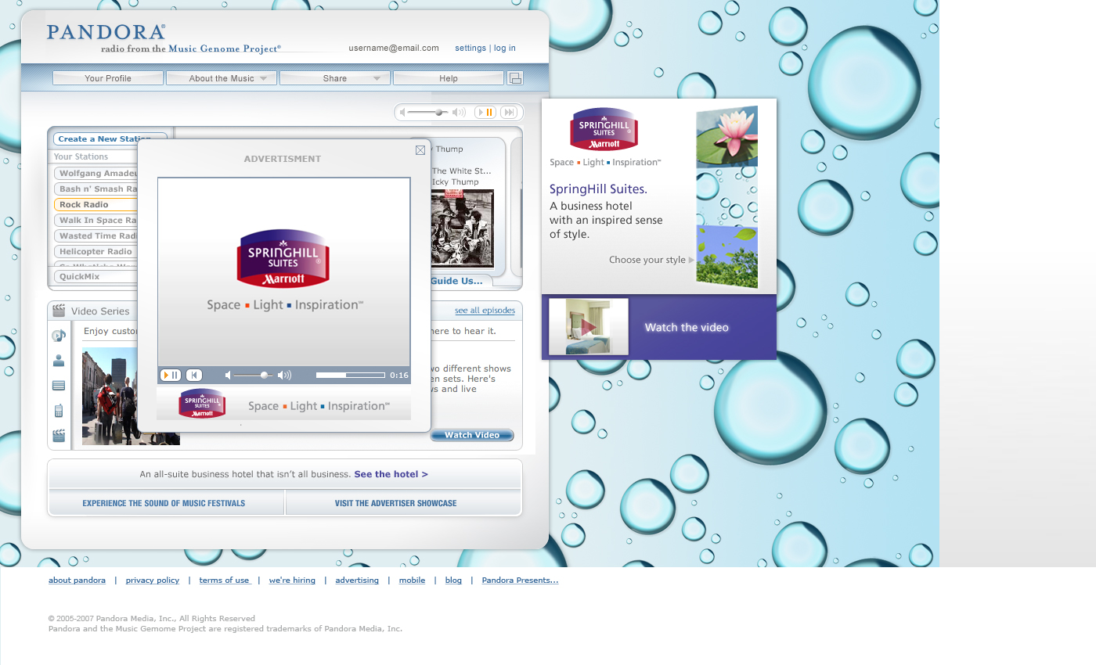
Task: Select the Wasted Time Radio station
Action: [x=96, y=235]
